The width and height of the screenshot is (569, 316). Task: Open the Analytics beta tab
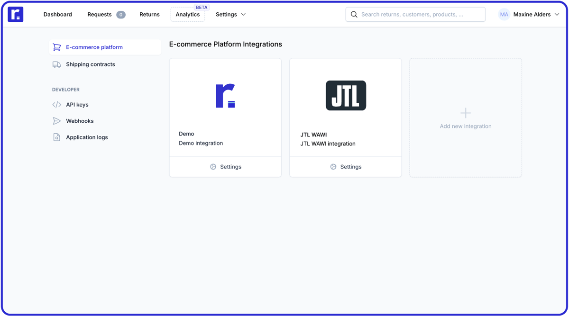click(x=188, y=14)
